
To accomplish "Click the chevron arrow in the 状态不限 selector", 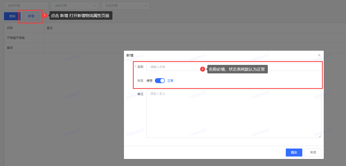I will (x=146, y=5).
